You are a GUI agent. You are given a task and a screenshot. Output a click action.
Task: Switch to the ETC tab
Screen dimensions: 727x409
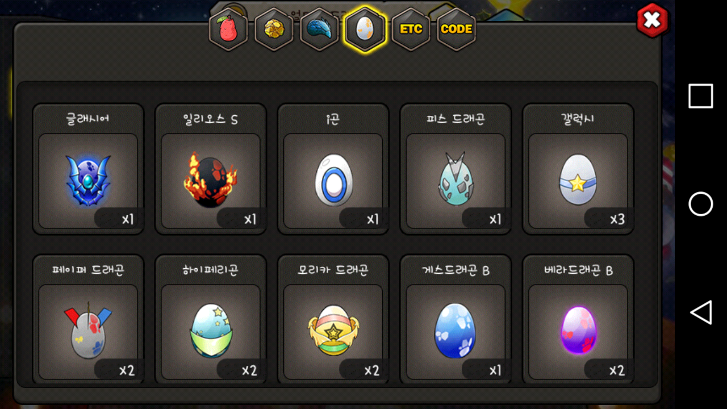tap(411, 29)
